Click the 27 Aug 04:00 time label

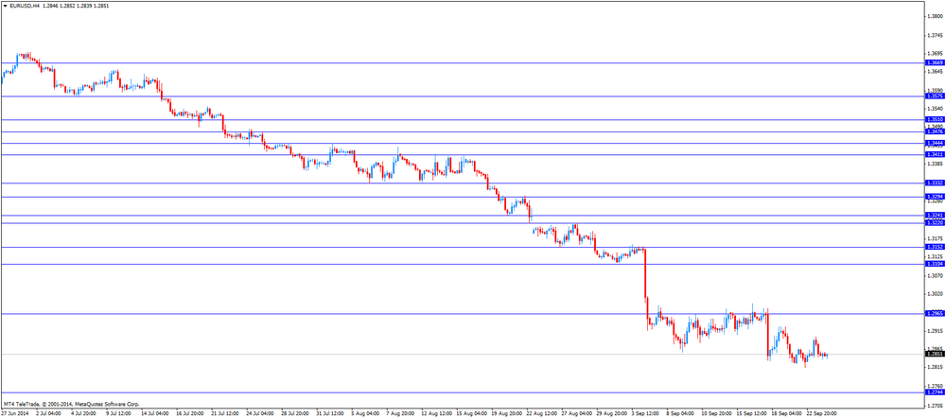576,414
